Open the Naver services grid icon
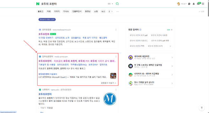Screen dimensions: 209x113 click(203, 4)
